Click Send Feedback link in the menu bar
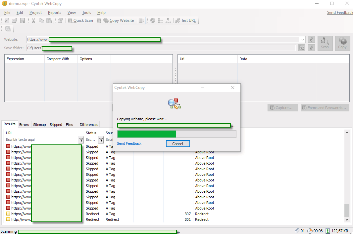The height and width of the screenshot is (234, 353). coord(340,13)
